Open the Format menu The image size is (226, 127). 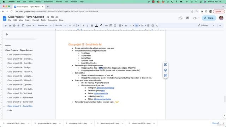[x=36, y=20]
